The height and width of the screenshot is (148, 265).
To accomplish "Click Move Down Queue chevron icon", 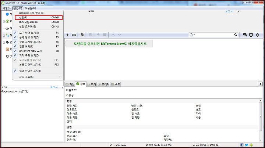I will 120,35.
